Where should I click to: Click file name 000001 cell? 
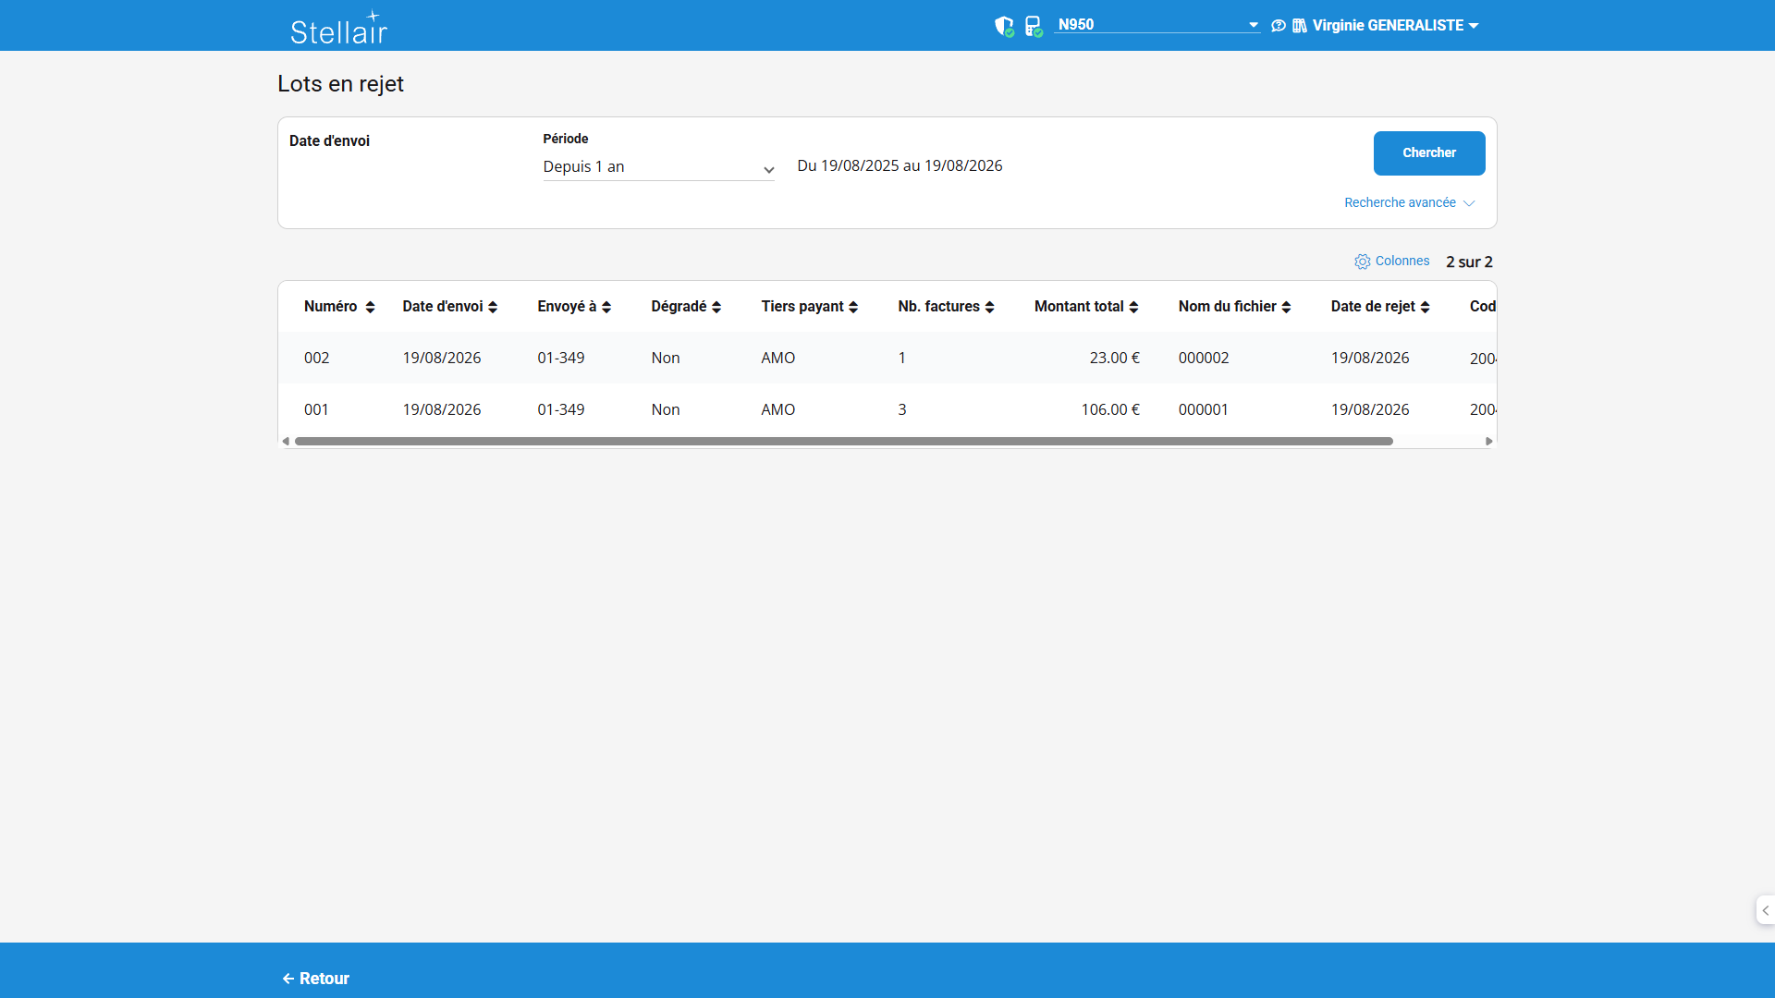[1204, 409]
